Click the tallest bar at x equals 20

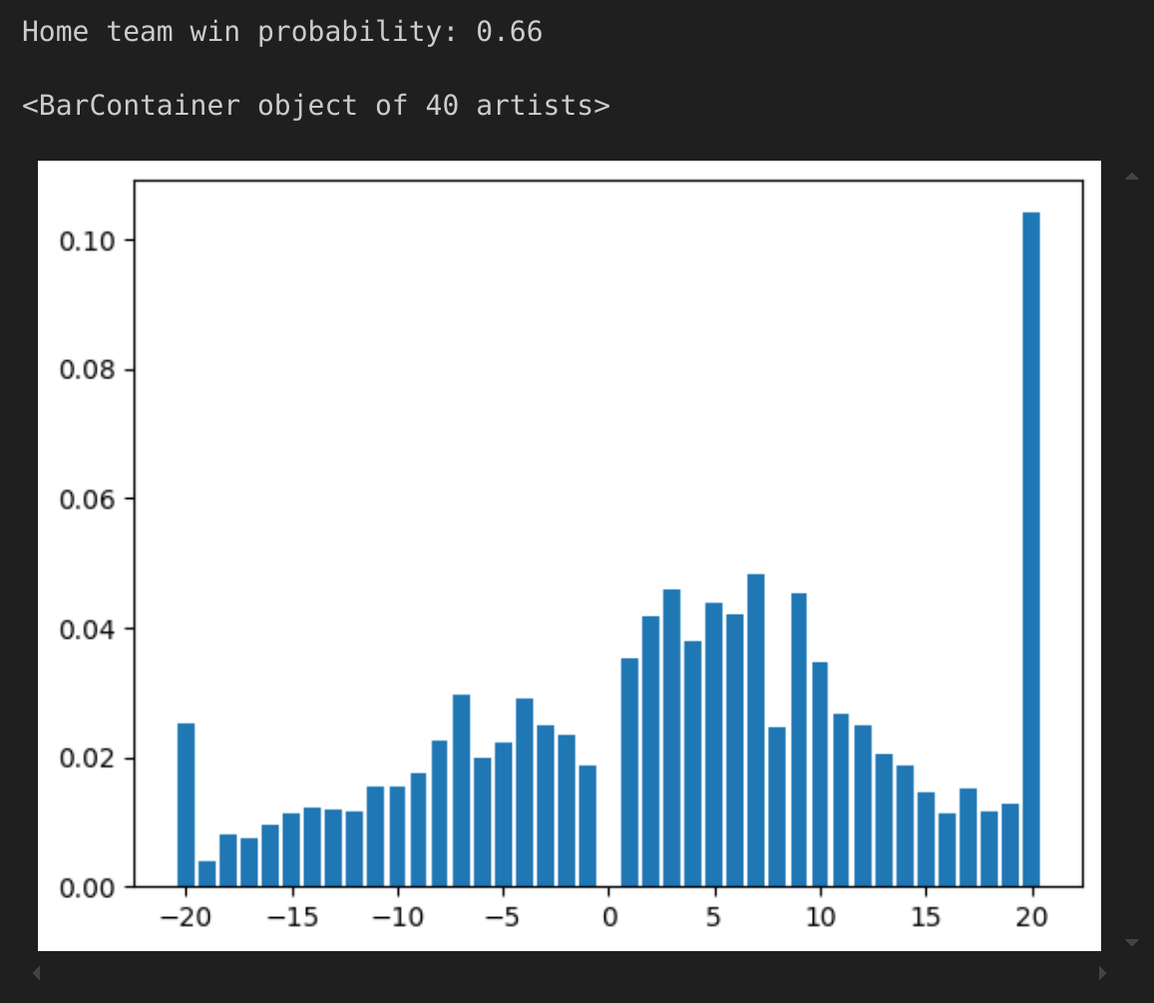1031,549
